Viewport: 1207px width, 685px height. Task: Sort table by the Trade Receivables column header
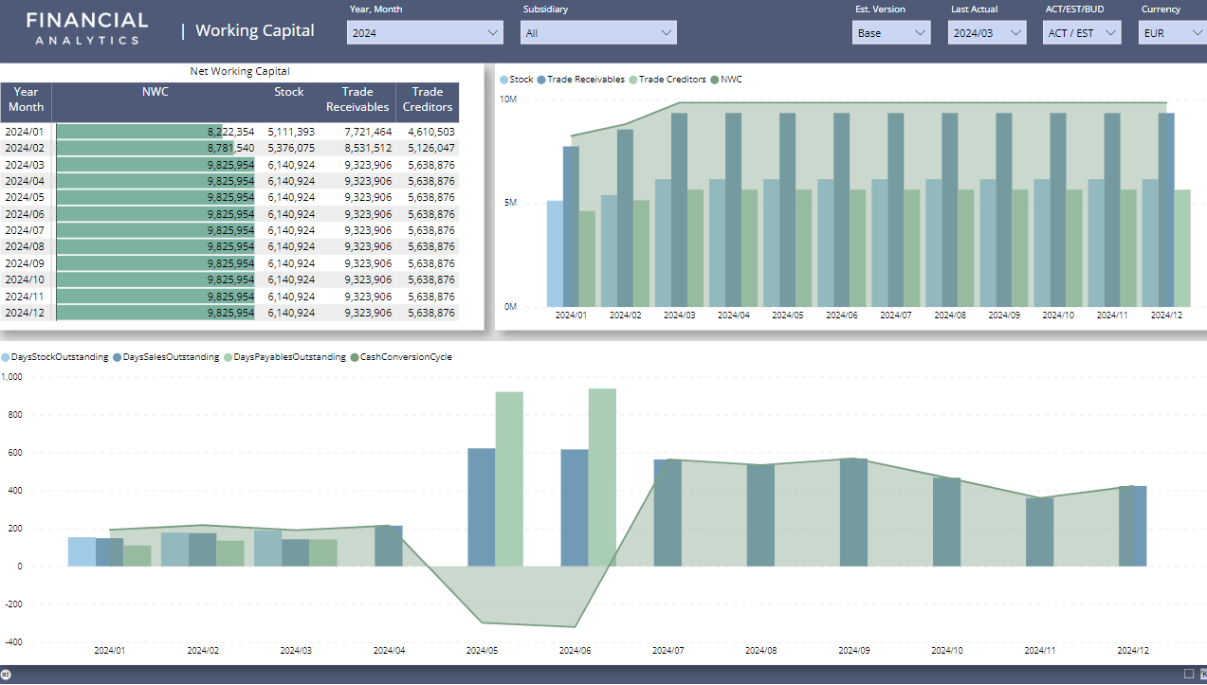coord(357,99)
